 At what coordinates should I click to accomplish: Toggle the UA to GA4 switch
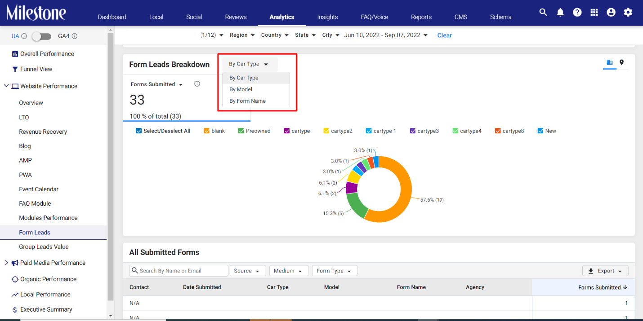click(x=41, y=36)
